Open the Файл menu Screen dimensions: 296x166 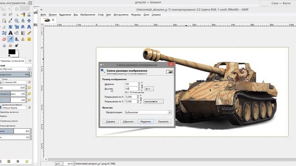[x=43, y=15]
